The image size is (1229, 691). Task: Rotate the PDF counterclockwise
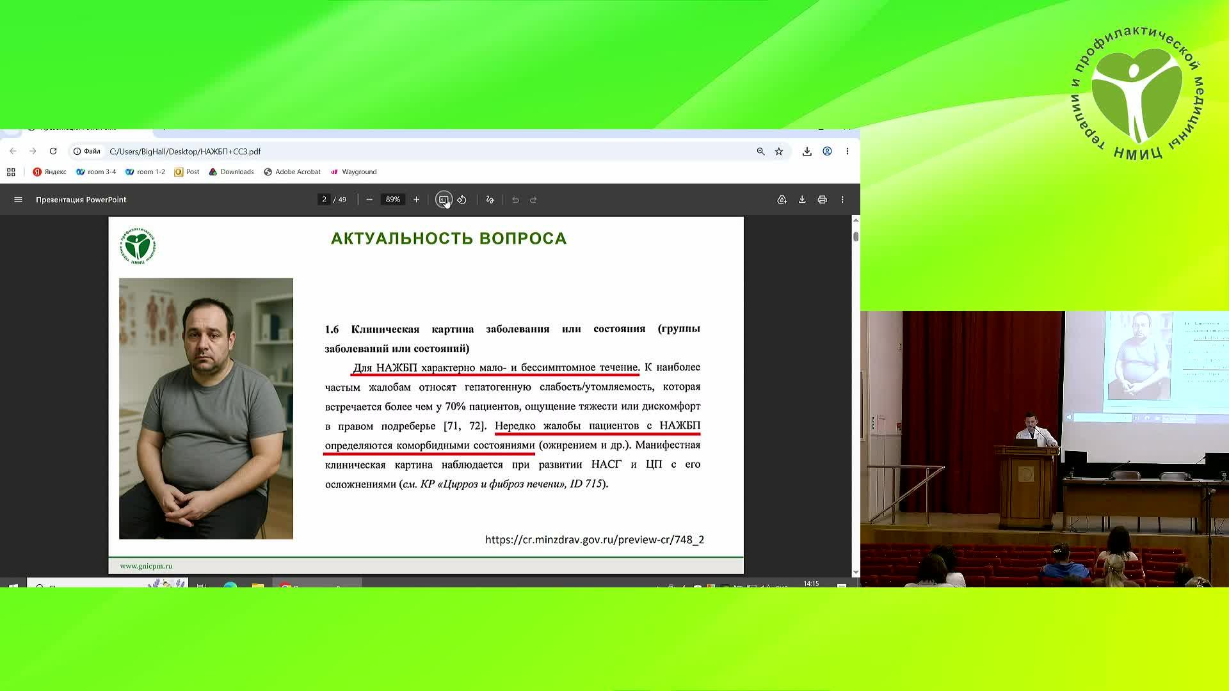[462, 200]
